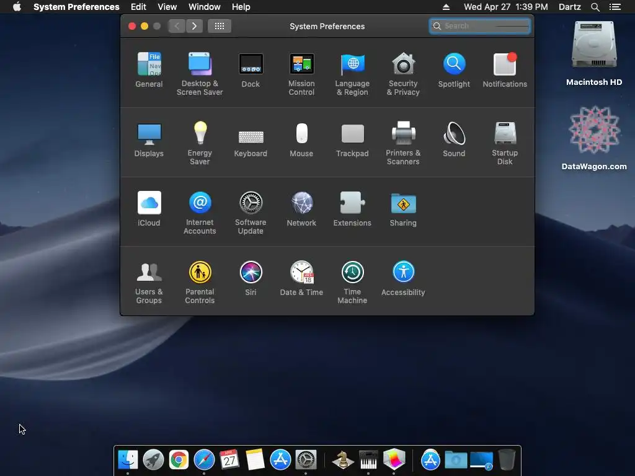Click the date and time in menu bar
This screenshot has height=476, width=635.
pos(506,6)
